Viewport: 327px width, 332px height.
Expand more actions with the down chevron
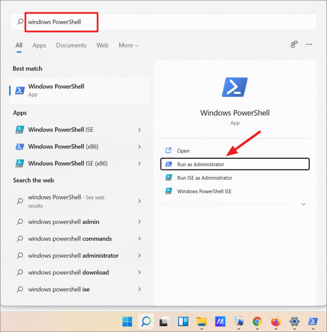(x=303, y=204)
